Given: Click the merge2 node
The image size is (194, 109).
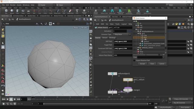Looking at the screenshot, I should (128, 90).
